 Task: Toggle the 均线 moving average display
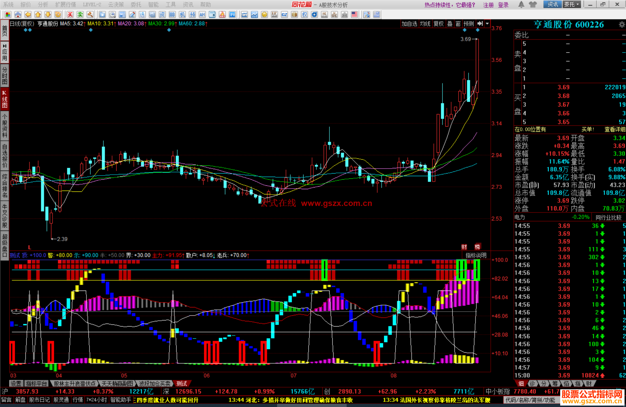(425, 24)
